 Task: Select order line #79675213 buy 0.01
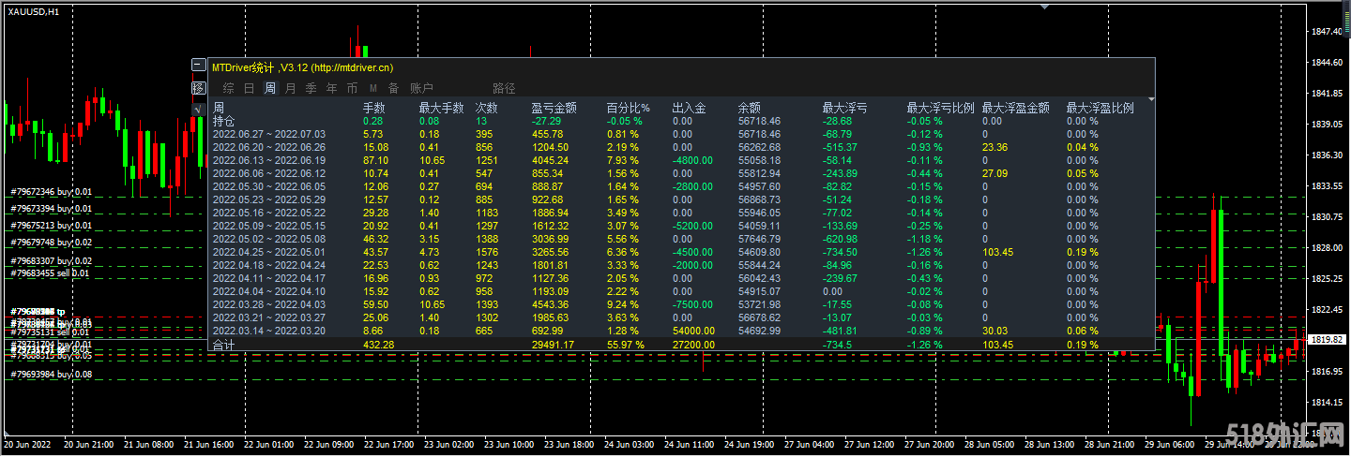[51, 226]
